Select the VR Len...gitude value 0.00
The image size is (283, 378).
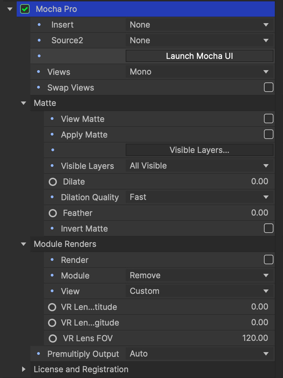[x=260, y=322]
